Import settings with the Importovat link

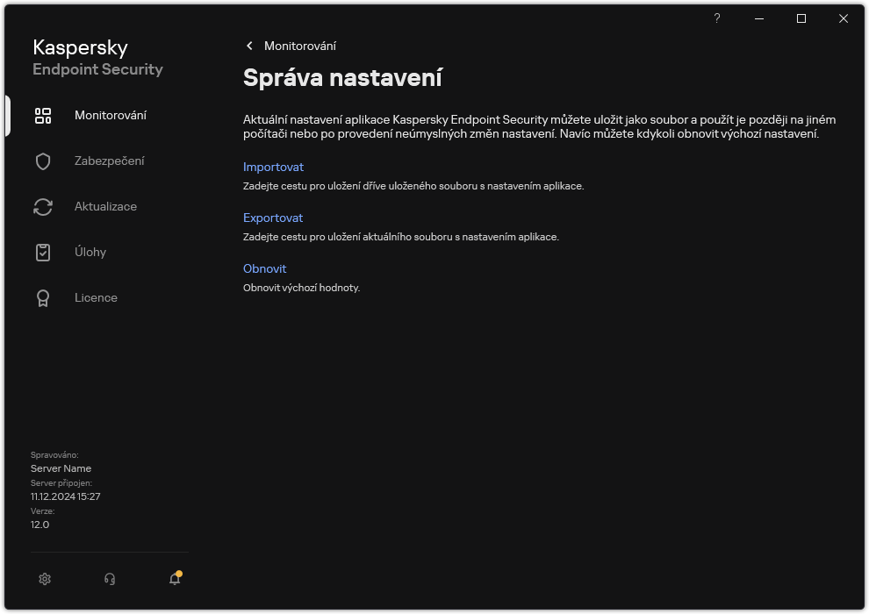pyautogui.click(x=273, y=167)
